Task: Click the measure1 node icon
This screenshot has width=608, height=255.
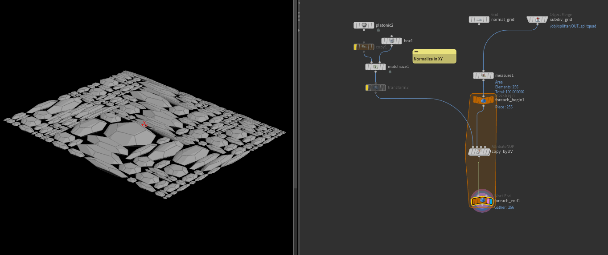Action: pyautogui.click(x=483, y=76)
